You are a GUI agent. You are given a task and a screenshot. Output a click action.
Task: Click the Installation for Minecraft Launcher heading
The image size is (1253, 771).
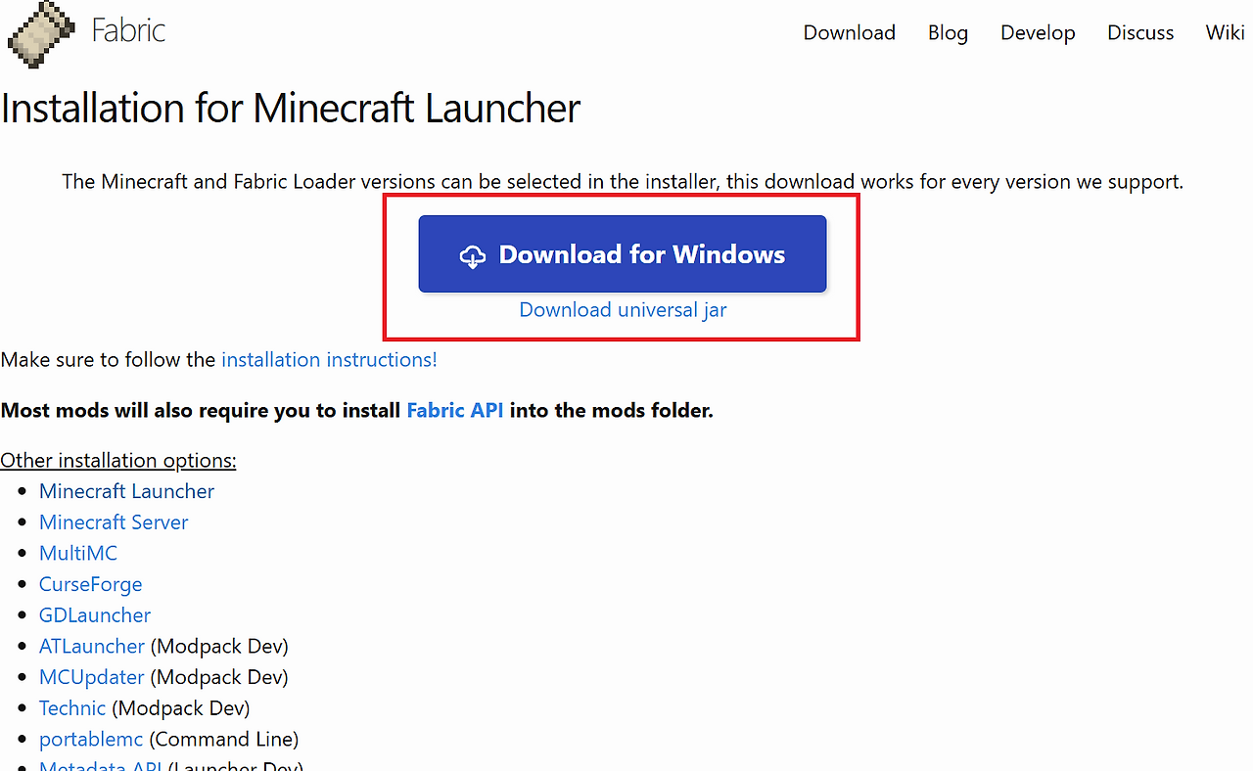pos(291,109)
